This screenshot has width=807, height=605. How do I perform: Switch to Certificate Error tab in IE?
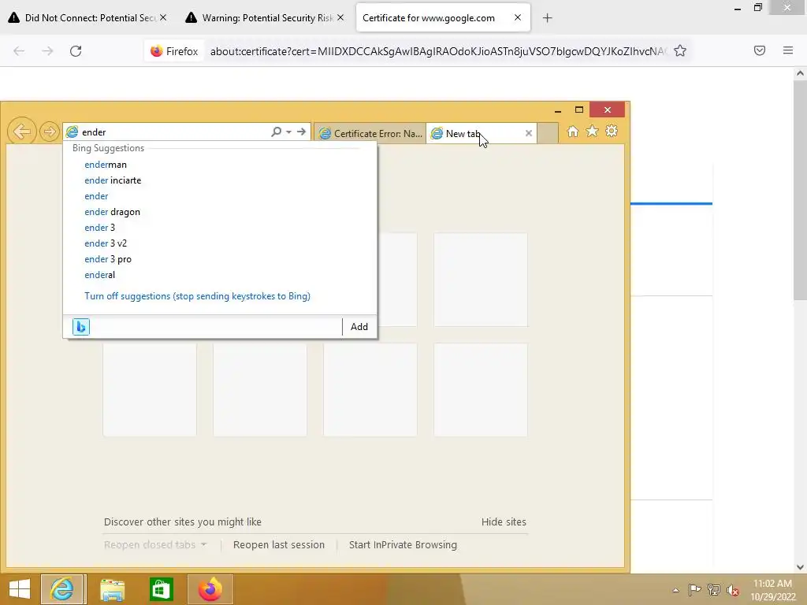click(370, 134)
